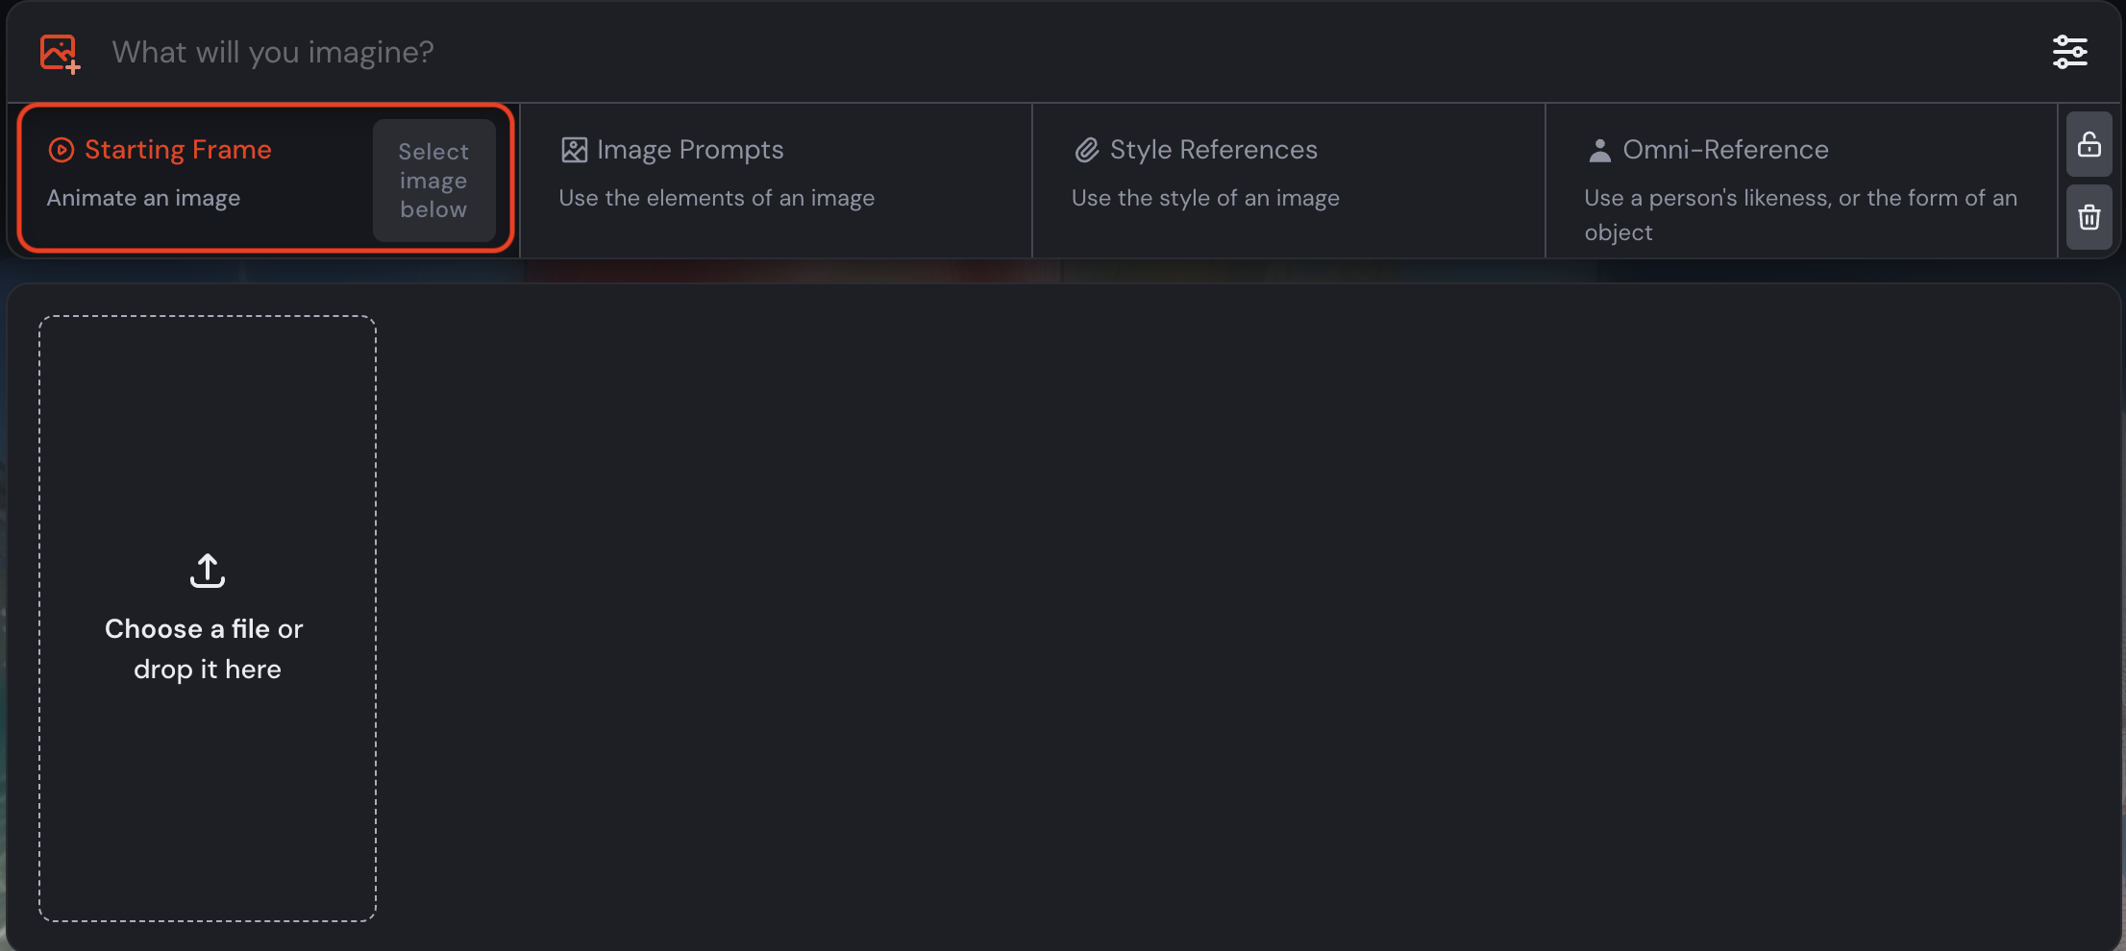Open the settings sliders icon

(2069, 52)
